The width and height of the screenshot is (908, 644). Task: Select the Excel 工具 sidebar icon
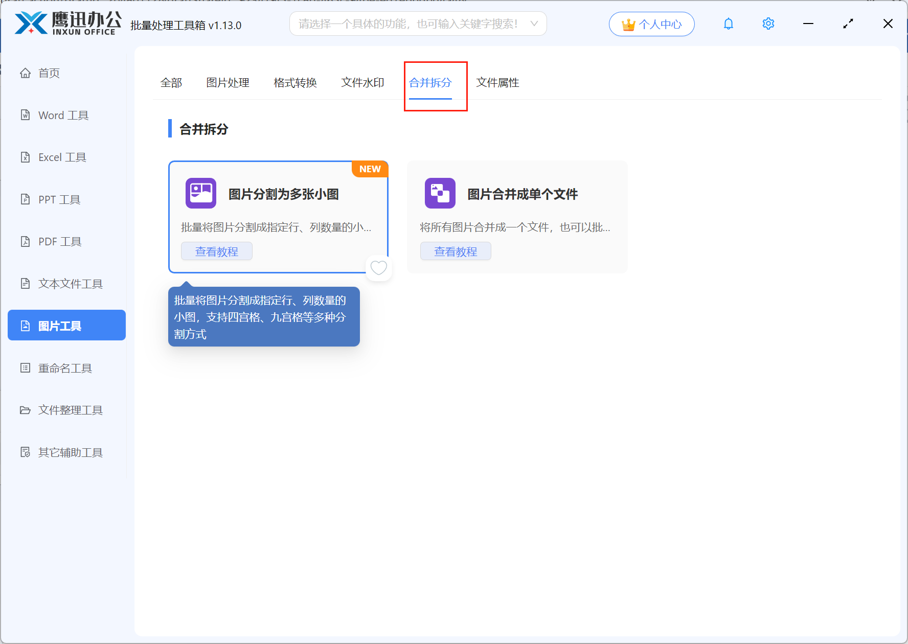click(x=26, y=157)
